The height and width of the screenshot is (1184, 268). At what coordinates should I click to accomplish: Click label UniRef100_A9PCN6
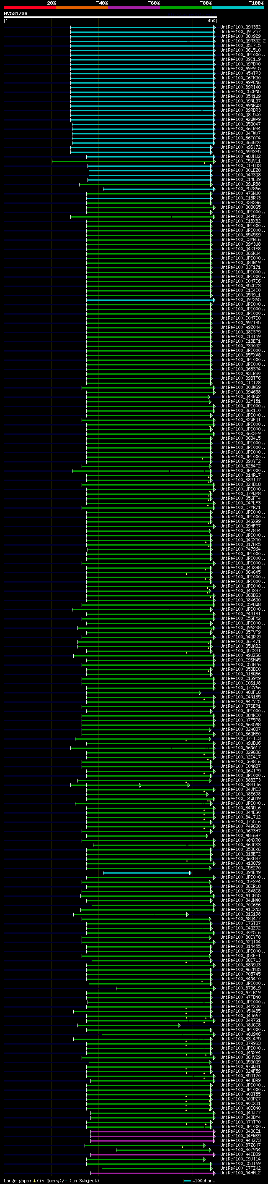click(240, 82)
